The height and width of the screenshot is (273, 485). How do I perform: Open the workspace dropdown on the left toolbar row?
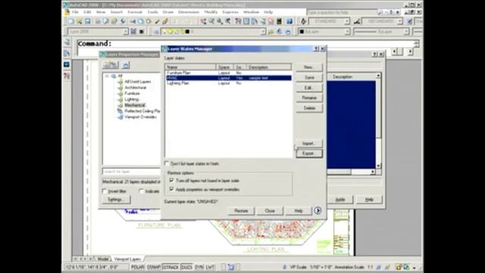[x=126, y=32]
